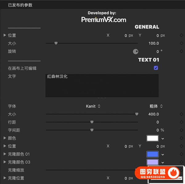The image size is (185, 184).
Task: Click keyframe diamond for 旋转 row
Action: [x=181, y=52]
